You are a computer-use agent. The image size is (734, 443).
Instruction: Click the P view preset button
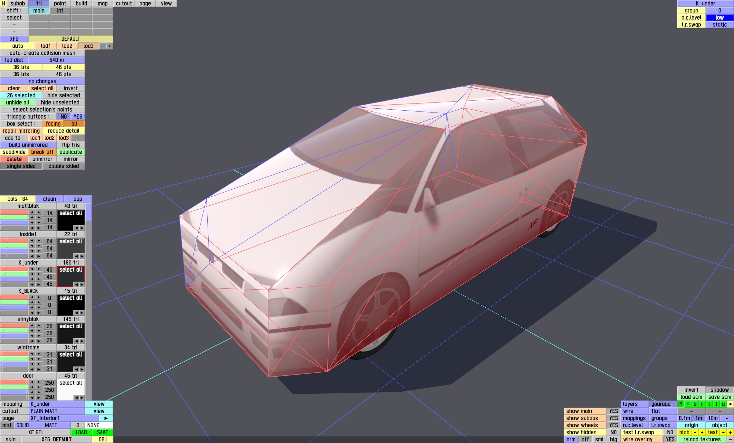pos(681,404)
